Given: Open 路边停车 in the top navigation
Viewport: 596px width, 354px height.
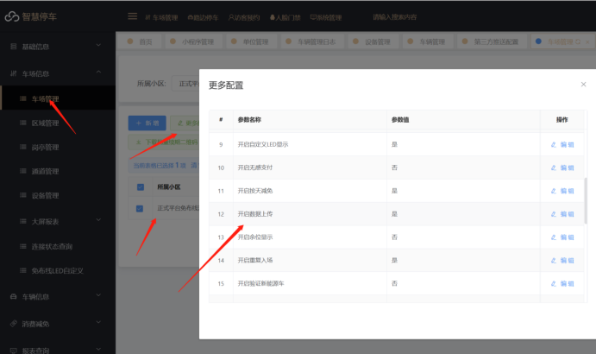Looking at the screenshot, I should click(x=203, y=17).
